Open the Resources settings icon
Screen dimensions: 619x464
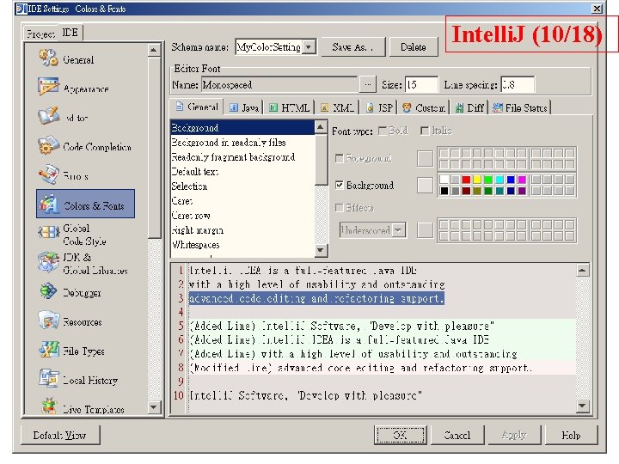(x=48, y=321)
